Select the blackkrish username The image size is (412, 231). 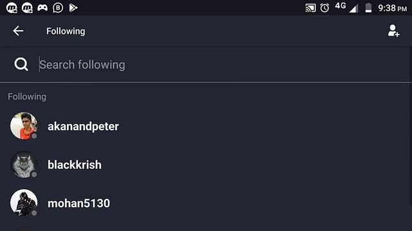(x=75, y=165)
